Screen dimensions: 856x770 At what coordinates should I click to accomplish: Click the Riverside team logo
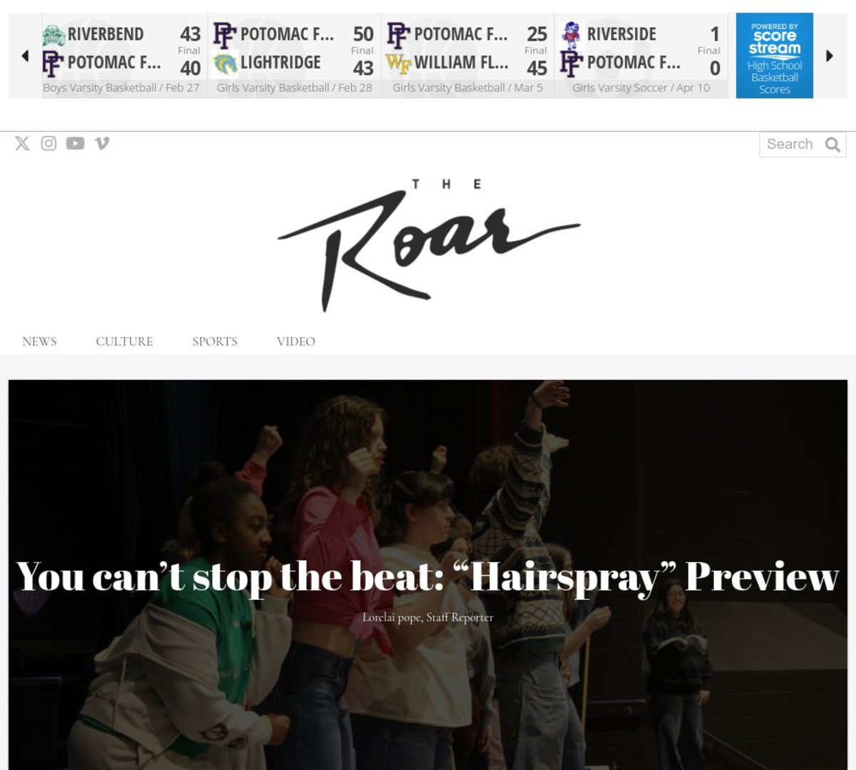click(x=571, y=35)
